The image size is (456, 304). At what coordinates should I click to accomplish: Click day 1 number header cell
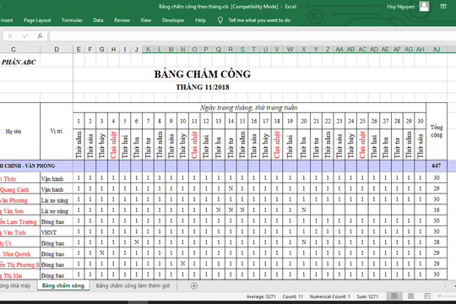[79, 121]
